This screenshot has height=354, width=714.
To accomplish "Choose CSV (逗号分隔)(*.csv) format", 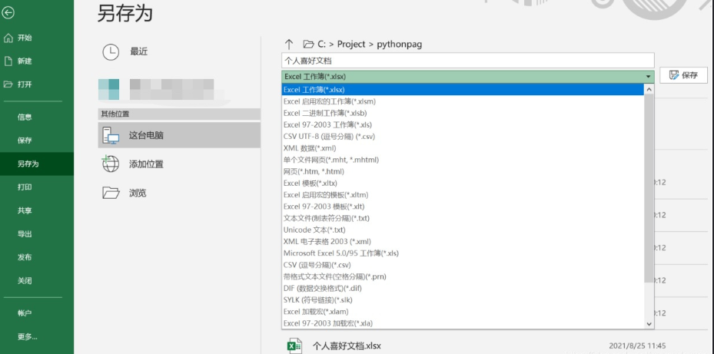I will tap(463, 265).
